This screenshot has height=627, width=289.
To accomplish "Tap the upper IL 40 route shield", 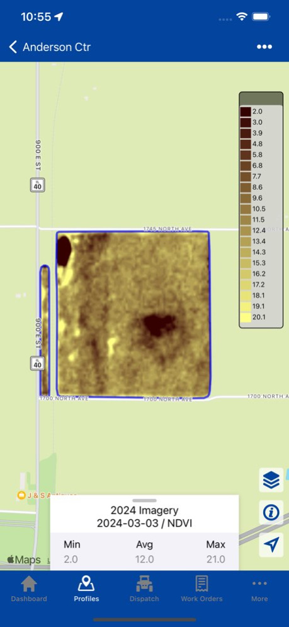I will click(37, 185).
